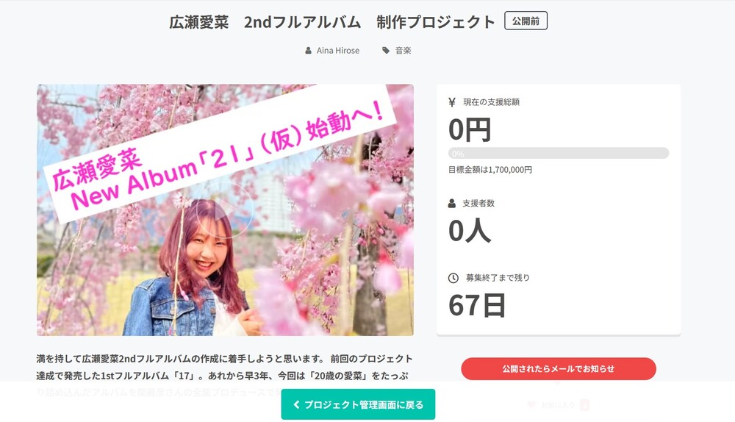
Task: Click the cherry blossom video thumbnail
Action: [226, 210]
